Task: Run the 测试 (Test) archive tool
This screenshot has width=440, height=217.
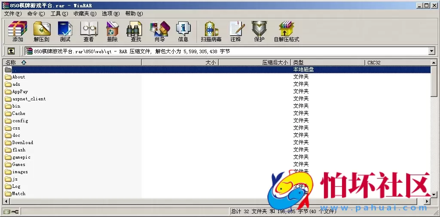Action: pyautogui.click(x=65, y=31)
